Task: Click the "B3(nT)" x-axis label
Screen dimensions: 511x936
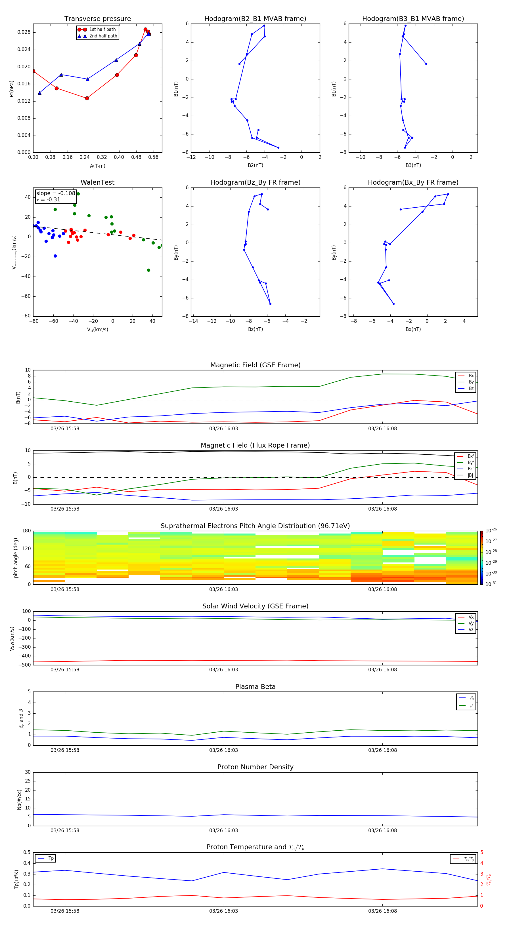Action: click(413, 165)
